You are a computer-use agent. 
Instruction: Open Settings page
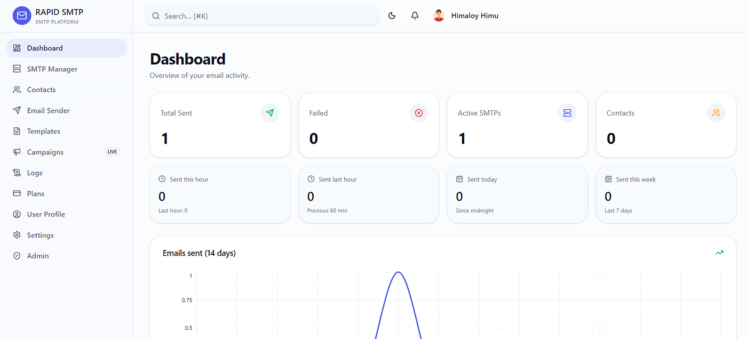[x=66, y=235]
